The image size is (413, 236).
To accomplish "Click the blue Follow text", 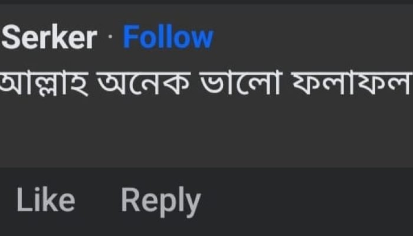I will click(x=168, y=38).
